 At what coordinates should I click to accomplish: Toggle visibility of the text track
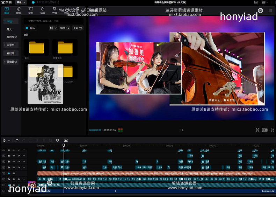point(14,173)
